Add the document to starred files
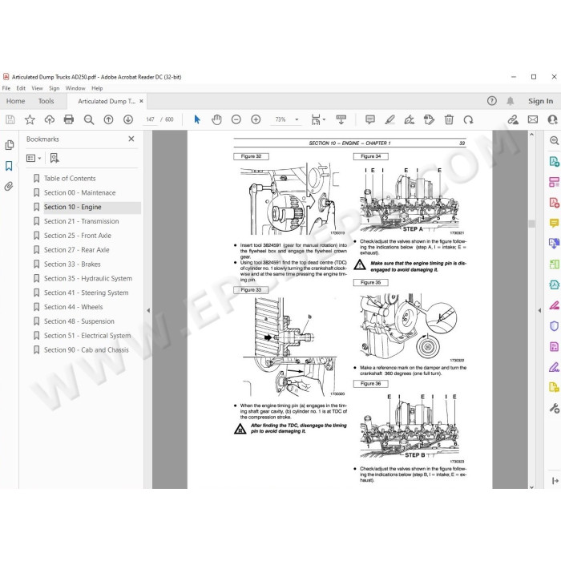 pos(30,119)
